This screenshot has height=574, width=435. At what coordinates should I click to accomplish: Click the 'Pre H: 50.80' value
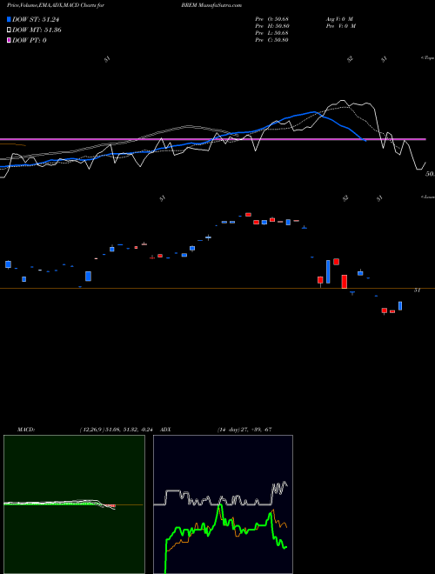[x=272, y=26]
